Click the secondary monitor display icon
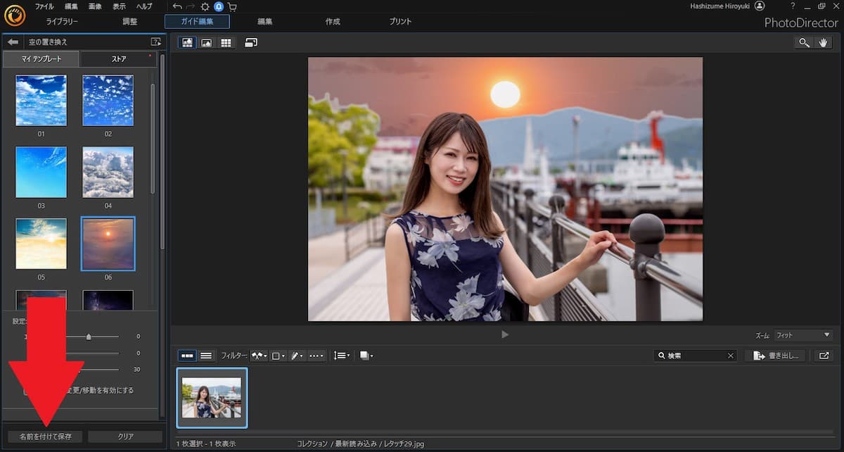The height and width of the screenshot is (452, 844). coord(251,43)
